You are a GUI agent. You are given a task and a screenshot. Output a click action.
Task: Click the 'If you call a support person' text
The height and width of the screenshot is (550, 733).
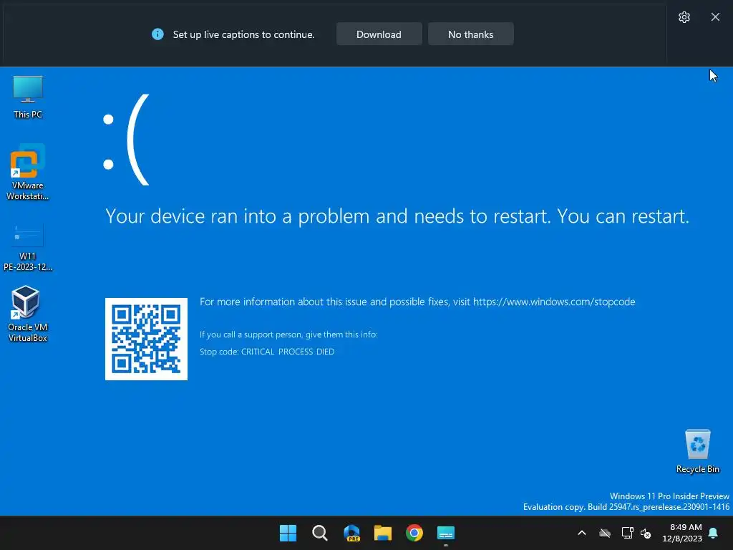click(288, 334)
